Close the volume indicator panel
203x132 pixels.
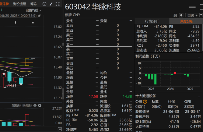(x=40, y=105)
